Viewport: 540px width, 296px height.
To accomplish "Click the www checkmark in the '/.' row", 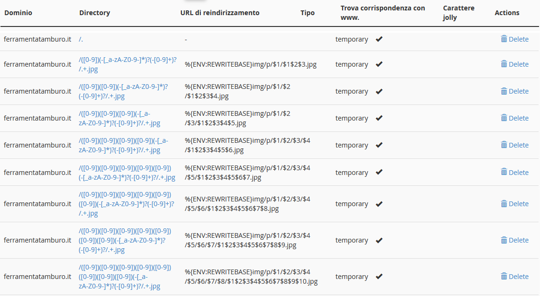I will click(x=379, y=39).
